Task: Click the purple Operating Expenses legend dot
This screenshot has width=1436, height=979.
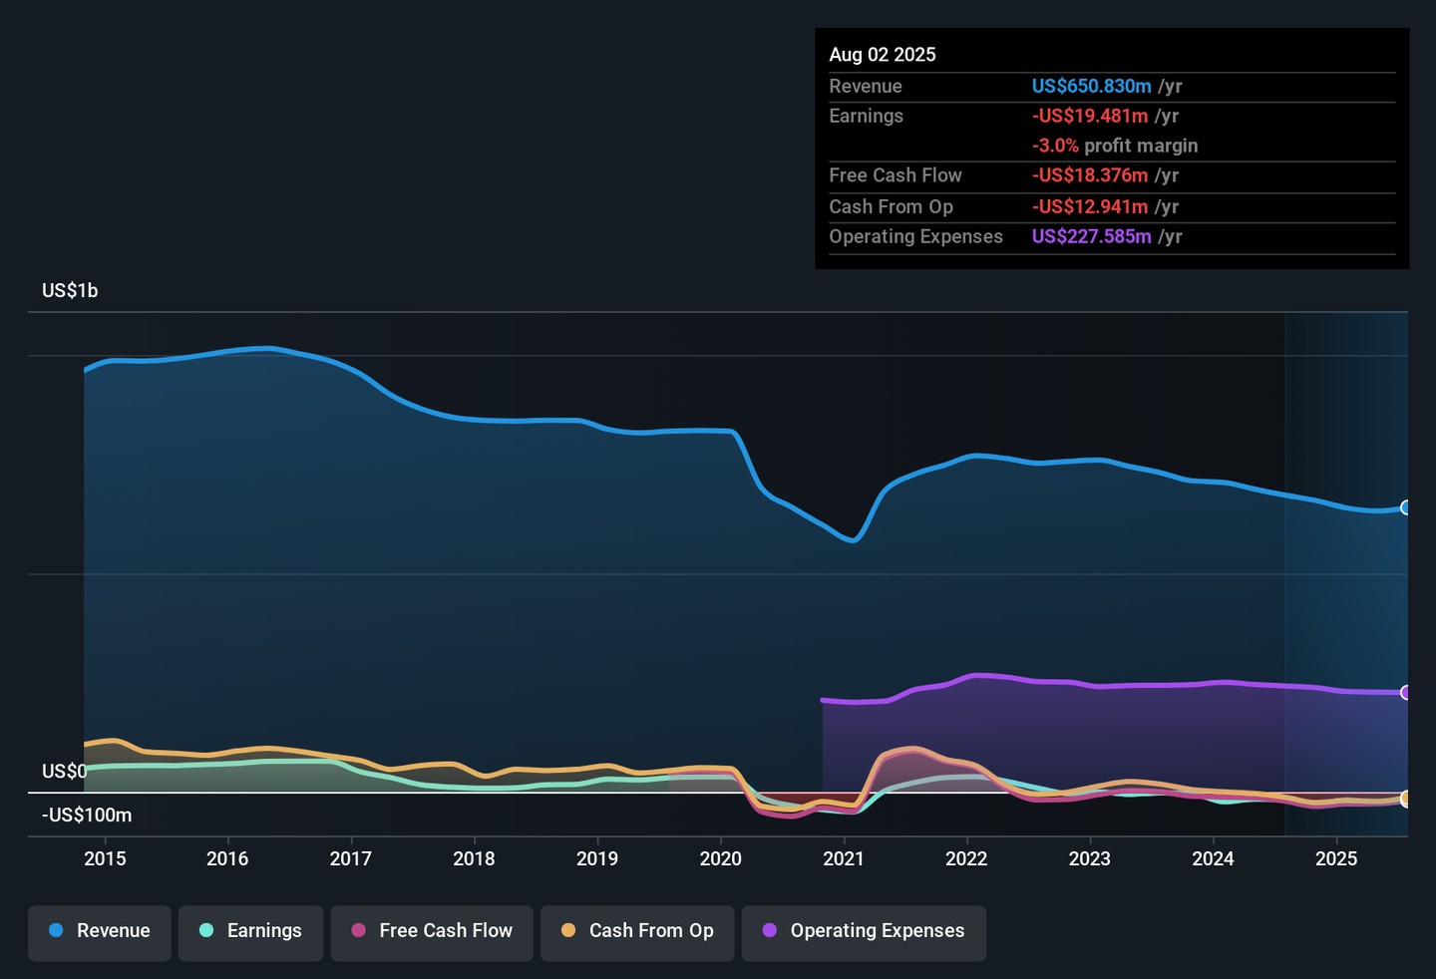Action: pos(770,931)
